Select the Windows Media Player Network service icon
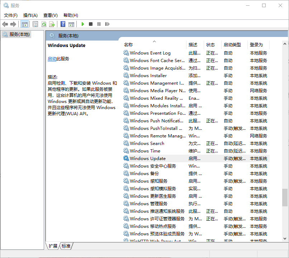 click(x=126, y=91)
